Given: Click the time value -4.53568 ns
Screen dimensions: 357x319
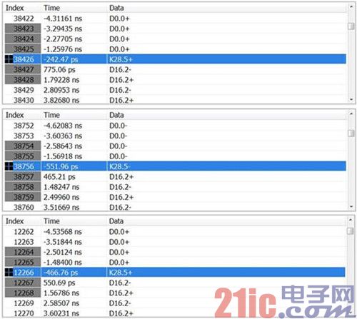Looking at the screenshot, I should tap(63, 231).
